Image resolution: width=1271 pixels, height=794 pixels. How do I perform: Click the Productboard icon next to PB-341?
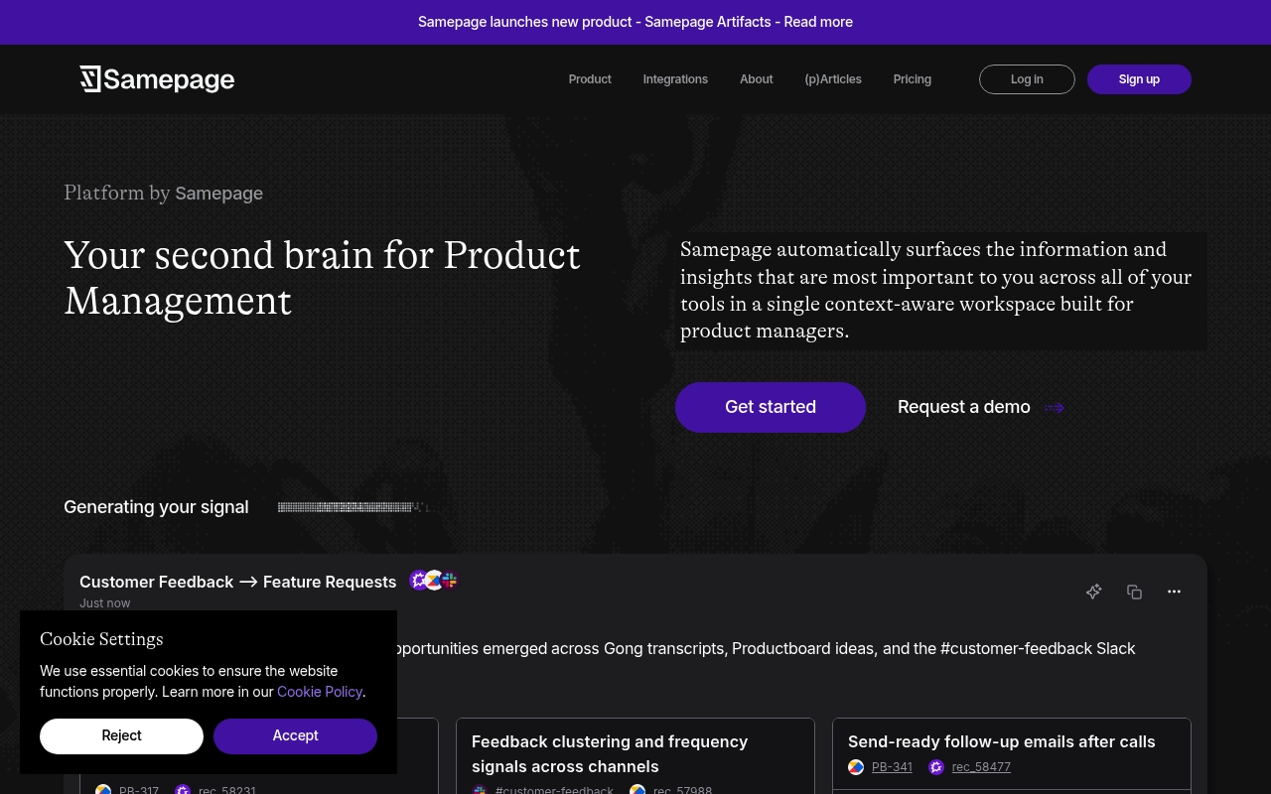[x=856, y=767]
